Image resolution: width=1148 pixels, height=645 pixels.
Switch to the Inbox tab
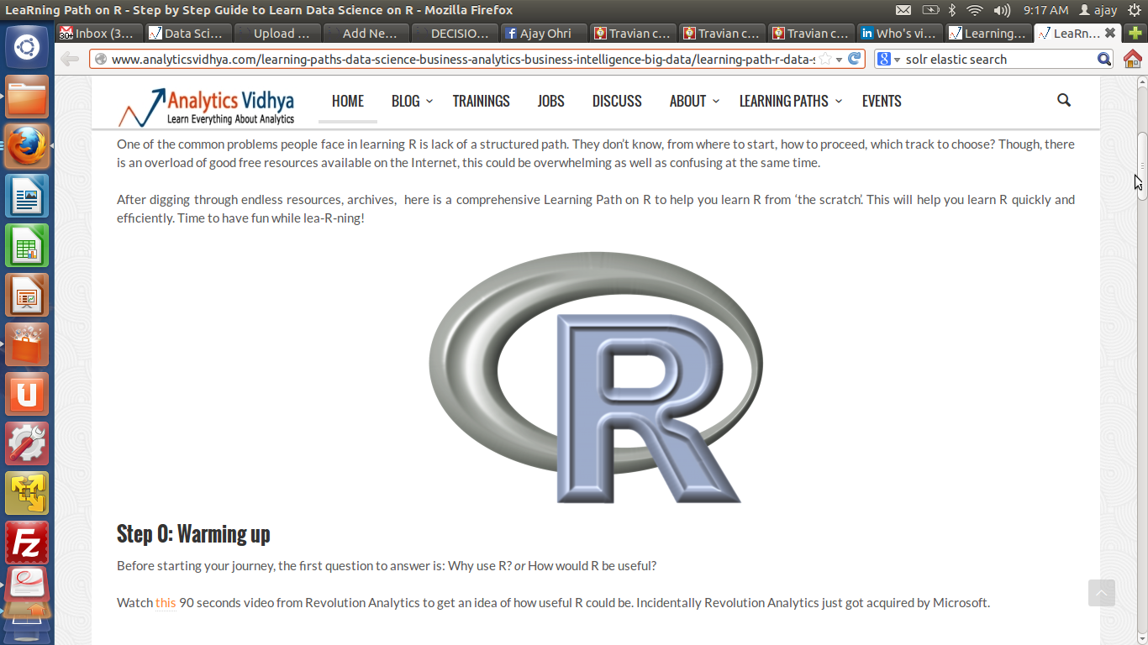[97, 34]
